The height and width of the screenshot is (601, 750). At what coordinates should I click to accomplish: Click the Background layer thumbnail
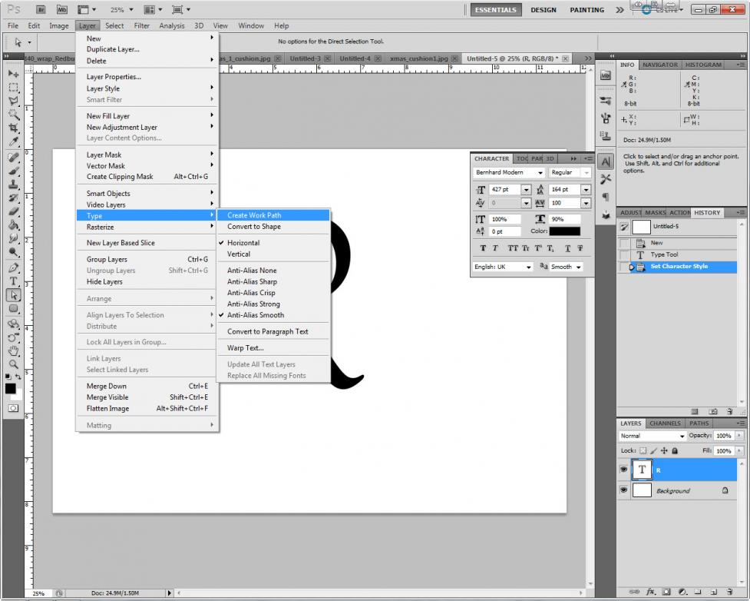[642, 490]
